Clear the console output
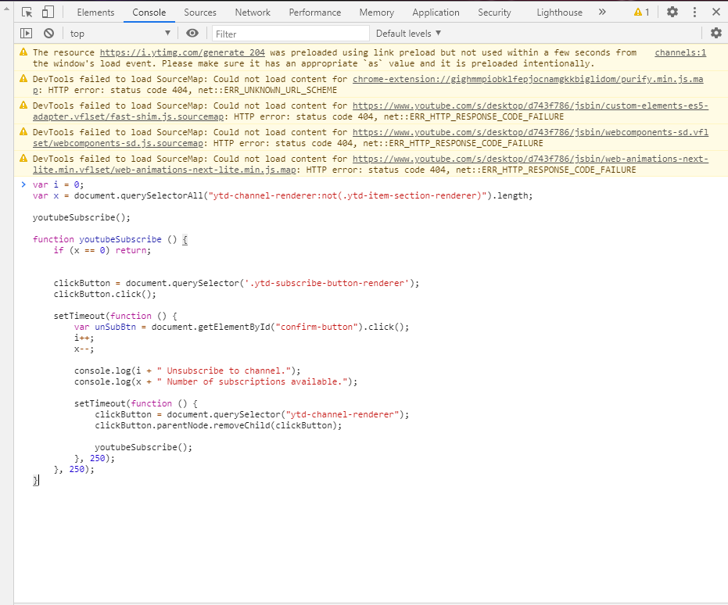The image size is (728, 605). click(48, 33)
